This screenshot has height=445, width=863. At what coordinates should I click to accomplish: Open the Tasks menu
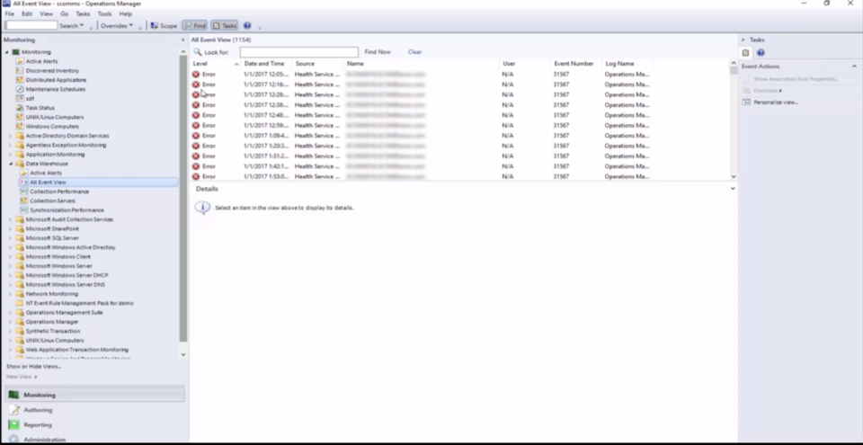[x=83, y=13]
